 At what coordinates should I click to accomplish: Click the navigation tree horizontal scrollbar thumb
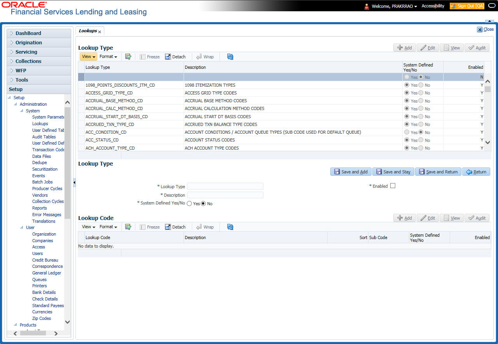click(33, 333)
